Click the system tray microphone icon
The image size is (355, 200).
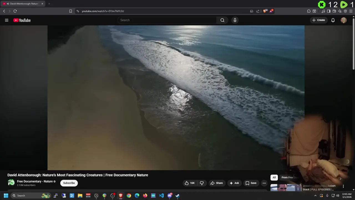coord(327,196)
